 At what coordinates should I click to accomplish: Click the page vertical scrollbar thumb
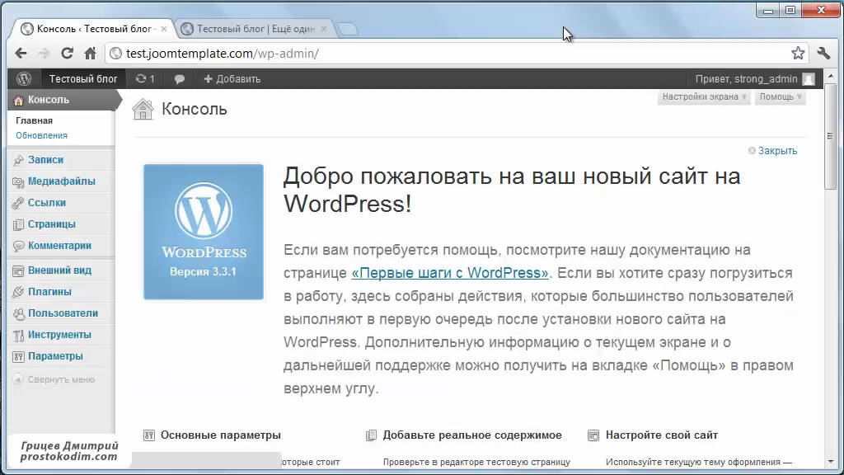[831, 136]
